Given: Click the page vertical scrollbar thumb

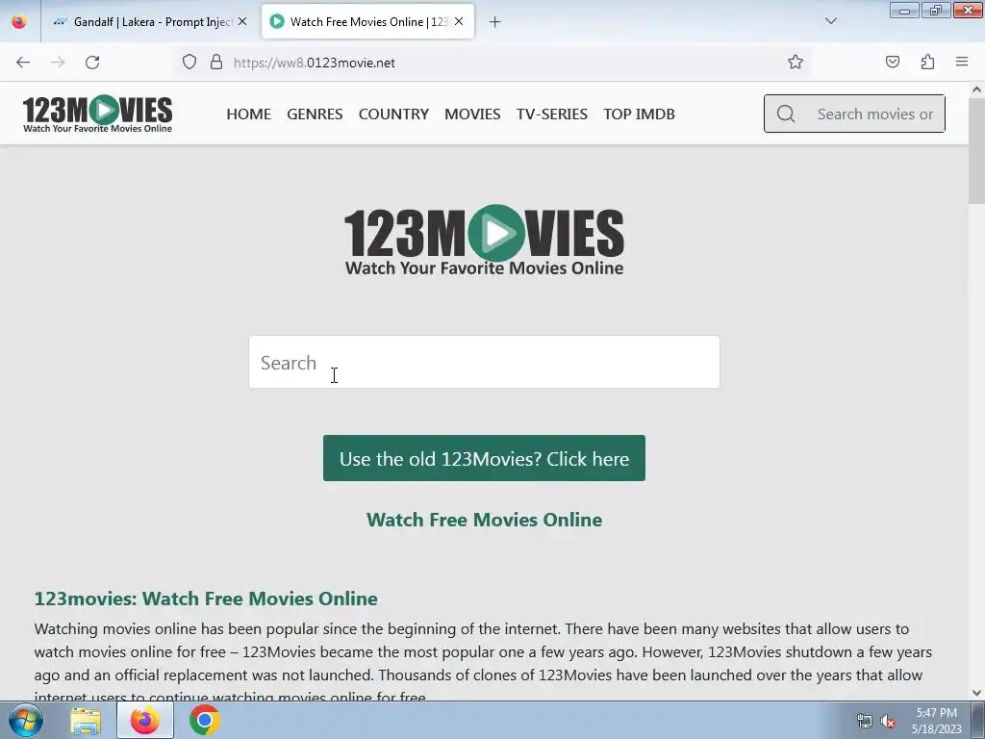Looking at the screenshot, I should pos(976,151).
